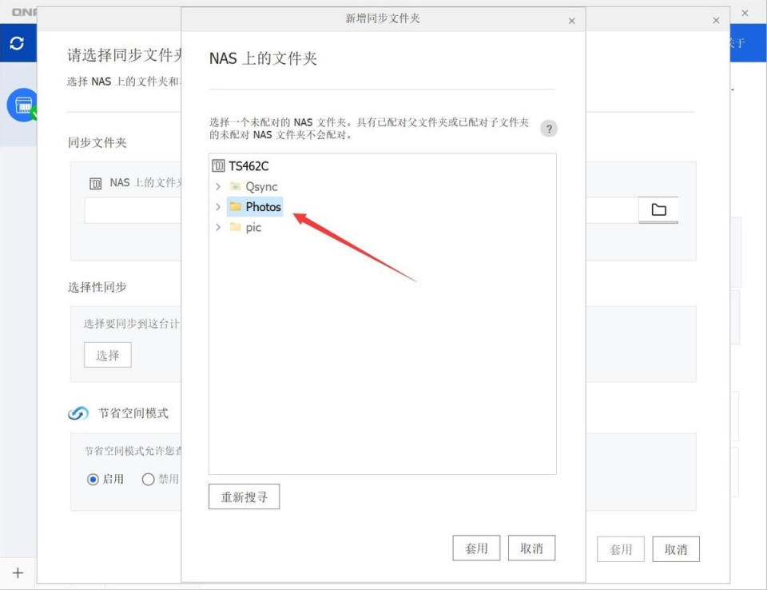The image size is (767, 590).
Task: Select the TS462C root node
Action: pyautogui.click(x=240, y=166)
